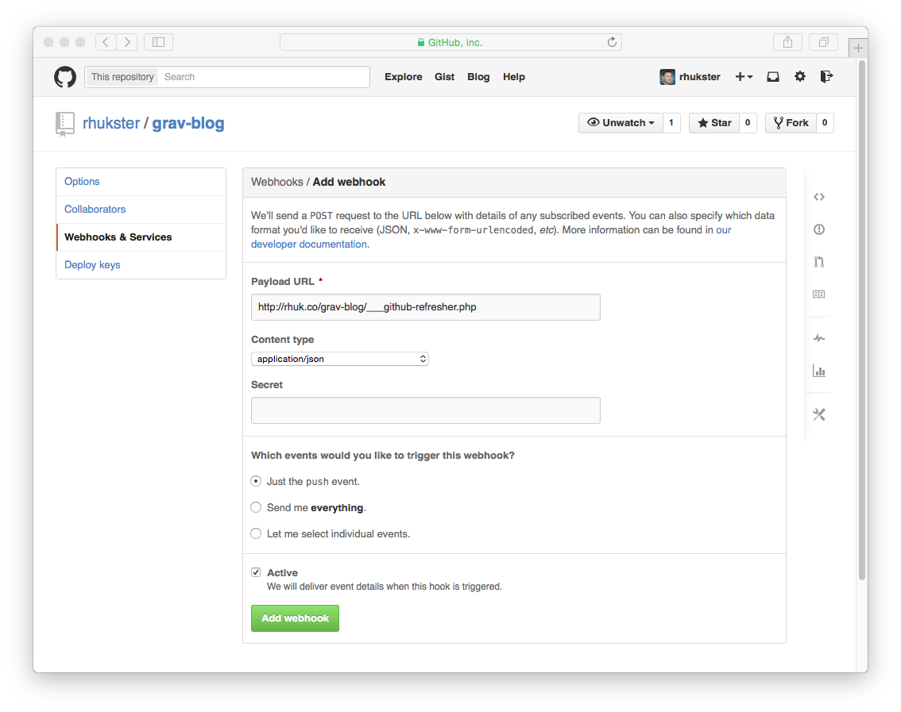Go to Blog in top navigation
The width and height of the screenshot is (901, 712).
[478, 77]
